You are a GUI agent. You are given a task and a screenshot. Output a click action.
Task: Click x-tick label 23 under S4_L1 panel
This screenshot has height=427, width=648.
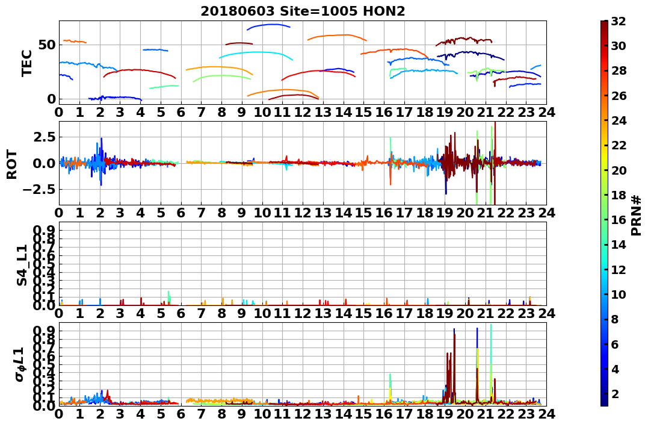coord(526,313)
